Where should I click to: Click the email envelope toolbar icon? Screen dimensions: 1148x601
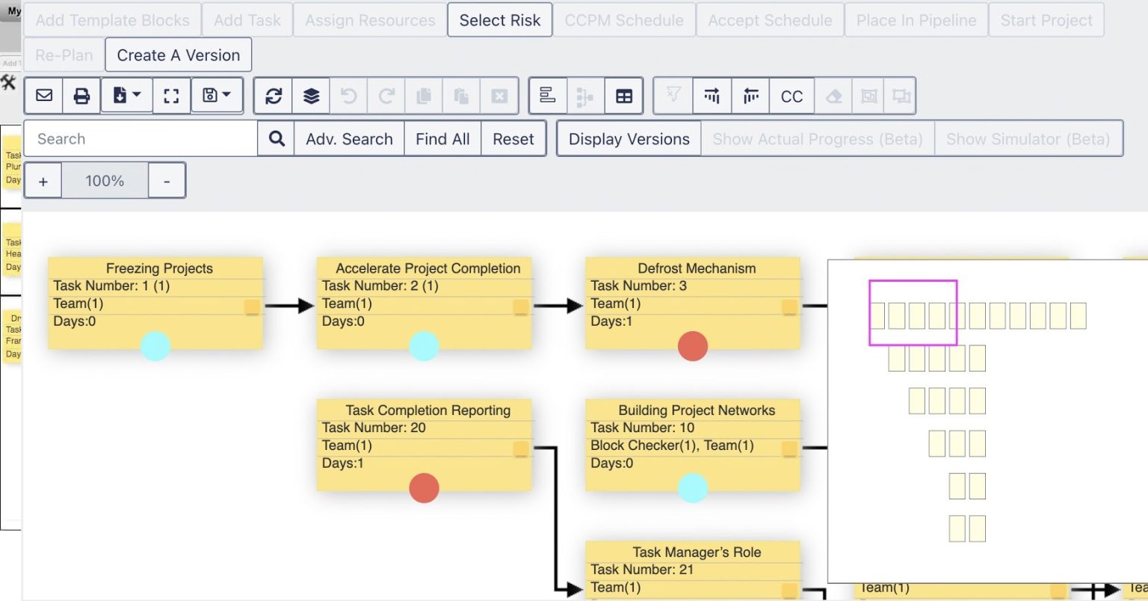(44, 96)
